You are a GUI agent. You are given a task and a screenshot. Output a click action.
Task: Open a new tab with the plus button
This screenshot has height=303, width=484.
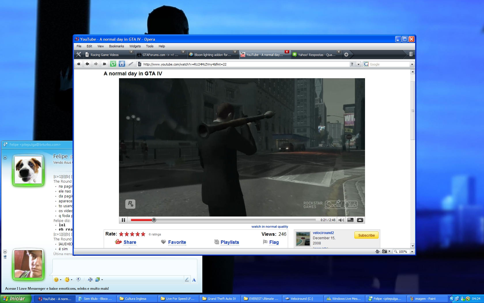[346, 55]
